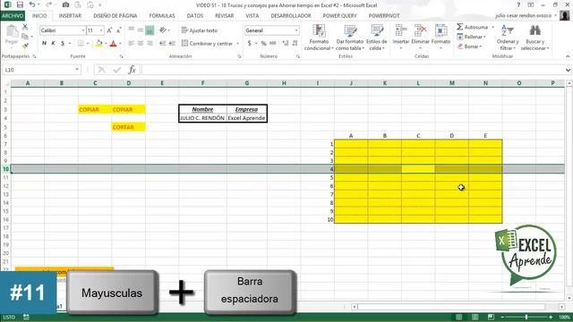The image size is (573, 322).
Task: Cut selection with the scissors icon
Action: point(25,27)
